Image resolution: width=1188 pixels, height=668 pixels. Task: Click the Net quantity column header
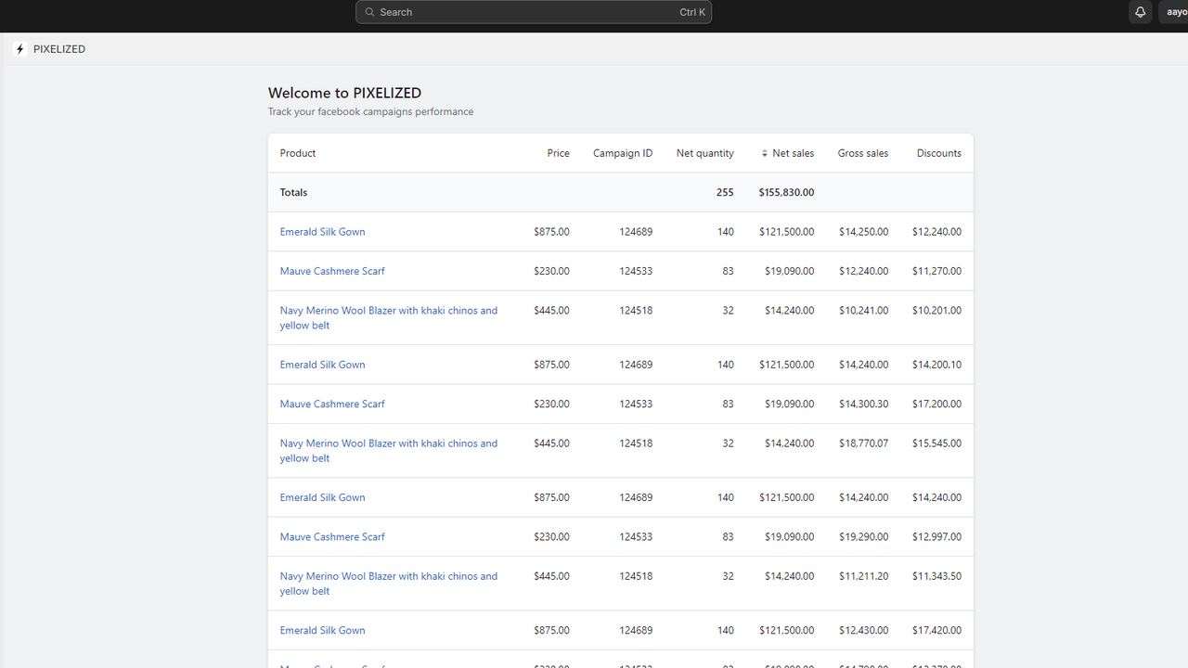click(704, 153)
